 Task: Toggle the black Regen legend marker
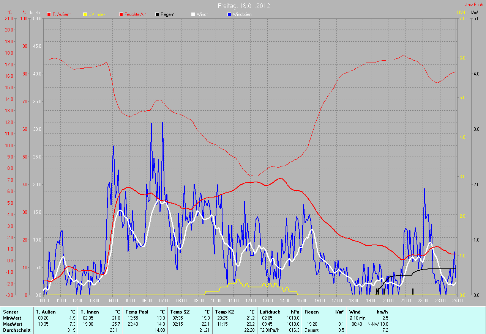[x=157, y=14]
